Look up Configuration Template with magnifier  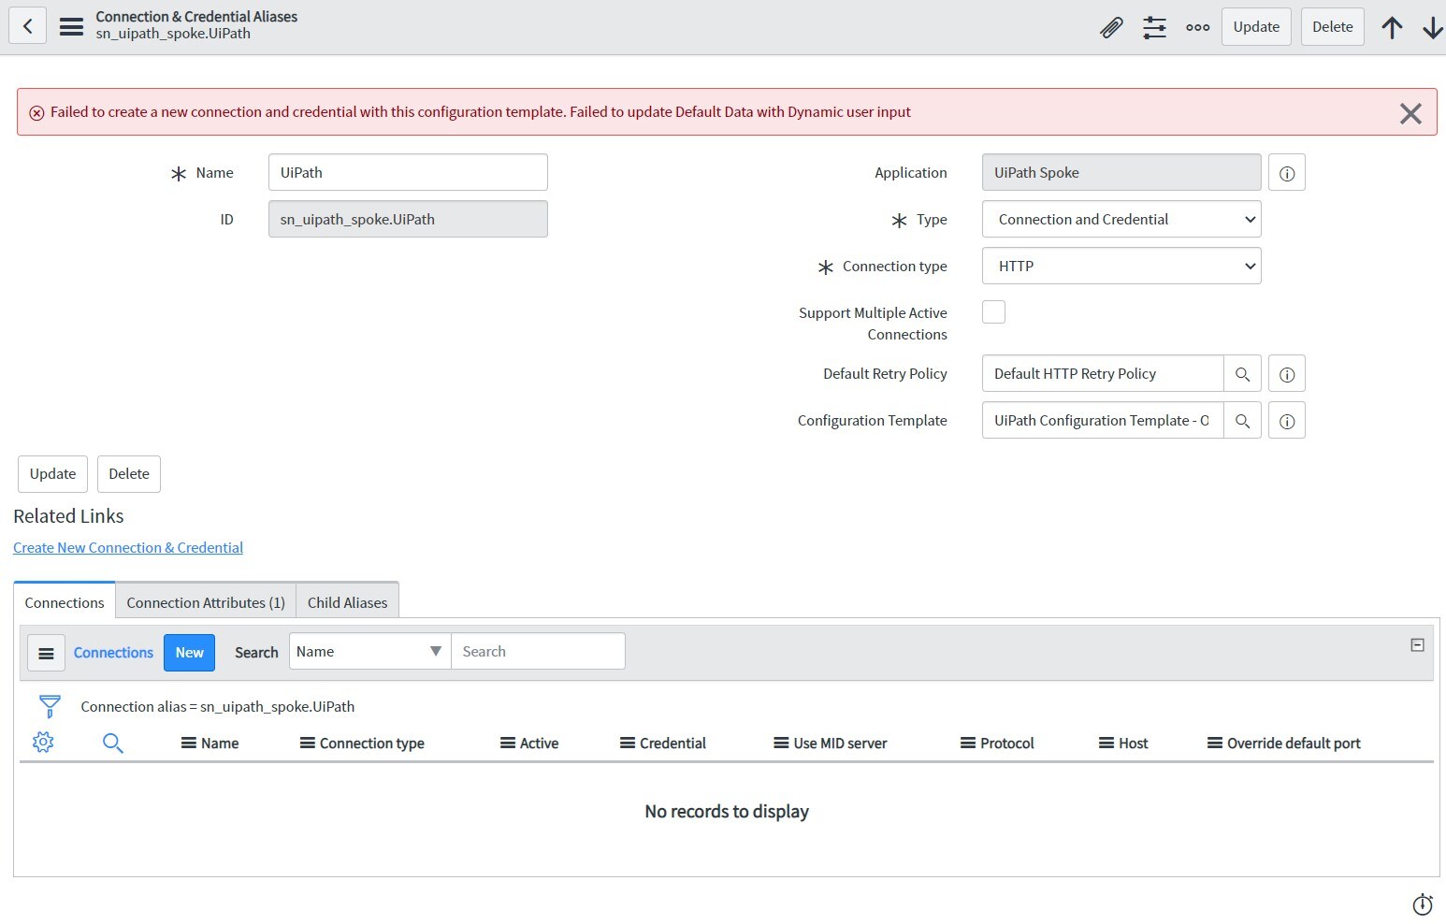1242,421
